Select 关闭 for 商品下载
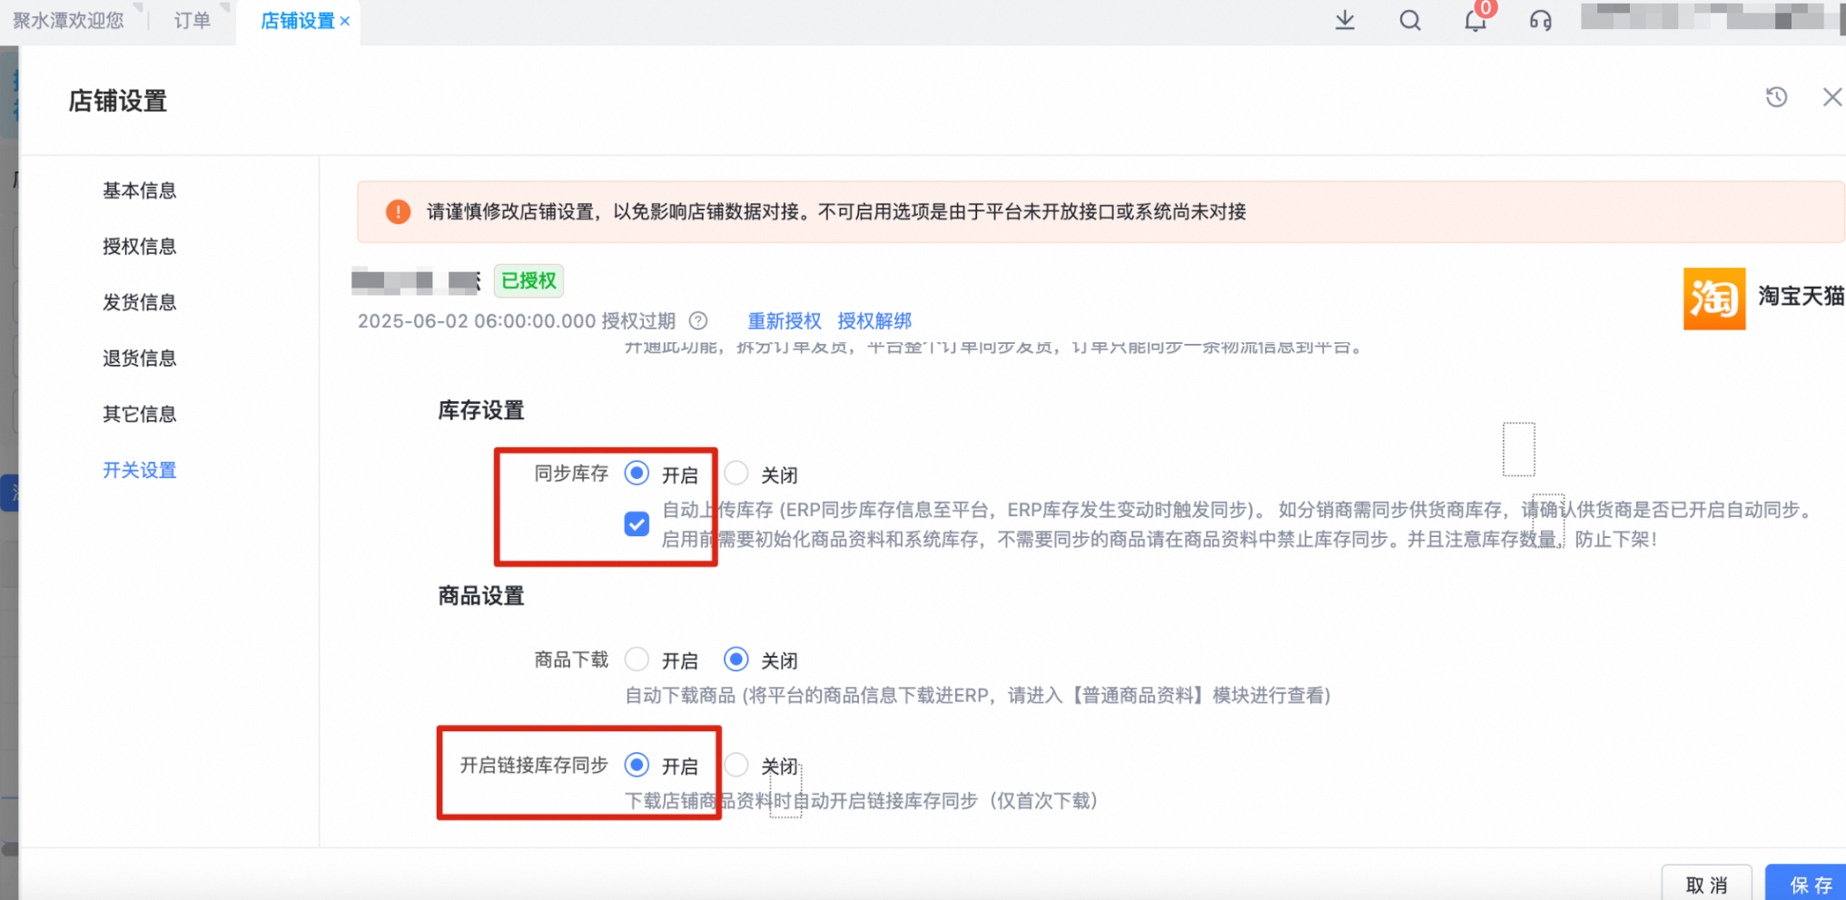1846x900 pixels. point(736,660)
